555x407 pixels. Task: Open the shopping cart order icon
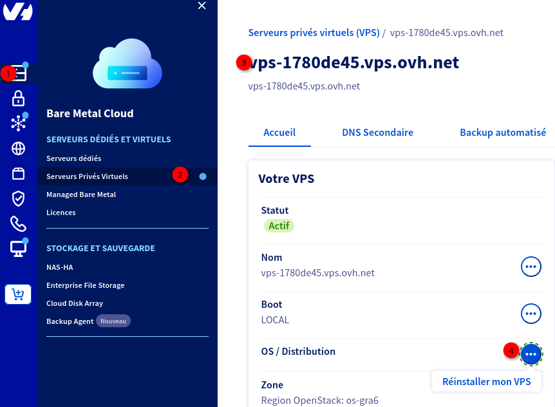click(18, 294)
